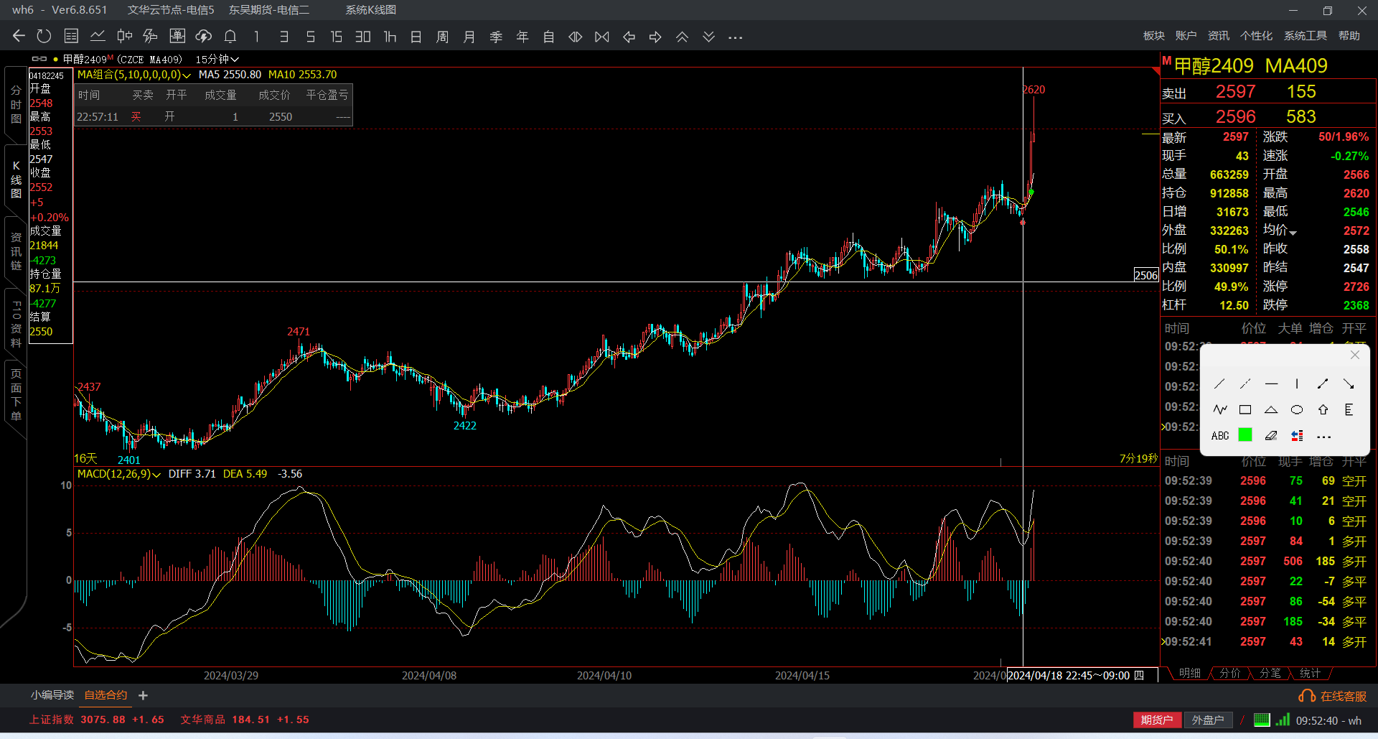Select the ellipse drawing tool

pyautogui.click(x=1297, y=410)
